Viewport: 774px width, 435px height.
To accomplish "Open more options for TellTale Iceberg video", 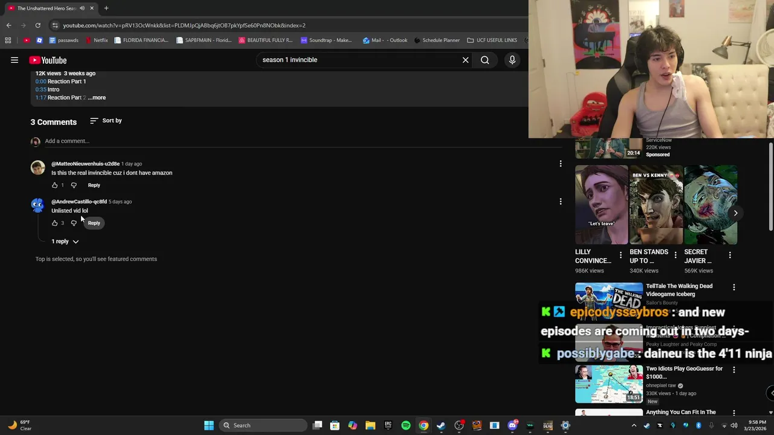I will coord(734,288).
